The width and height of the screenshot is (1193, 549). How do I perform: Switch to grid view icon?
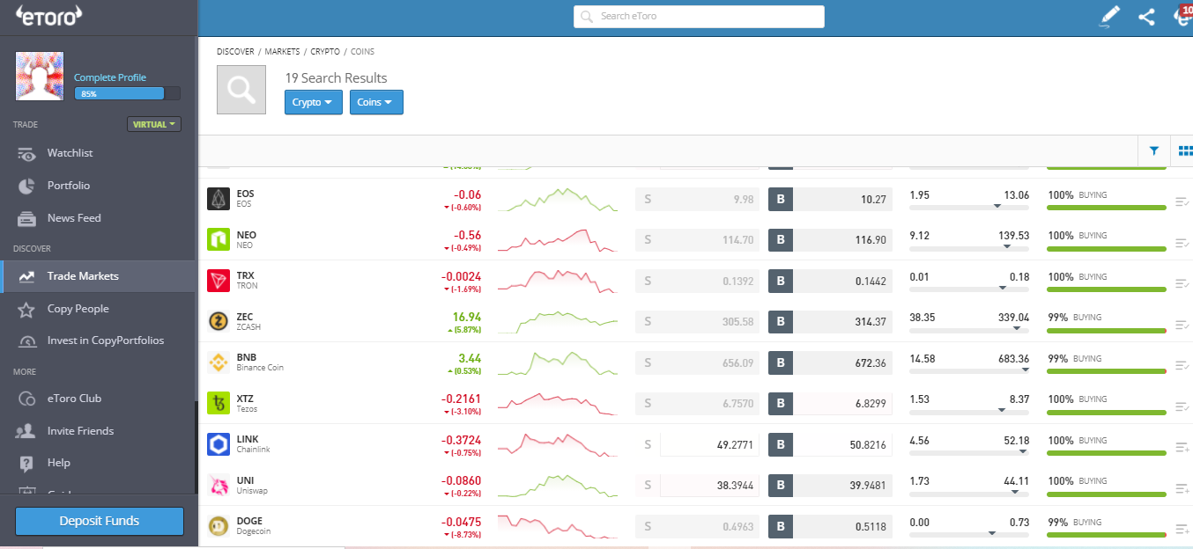tap(1185, 151)
